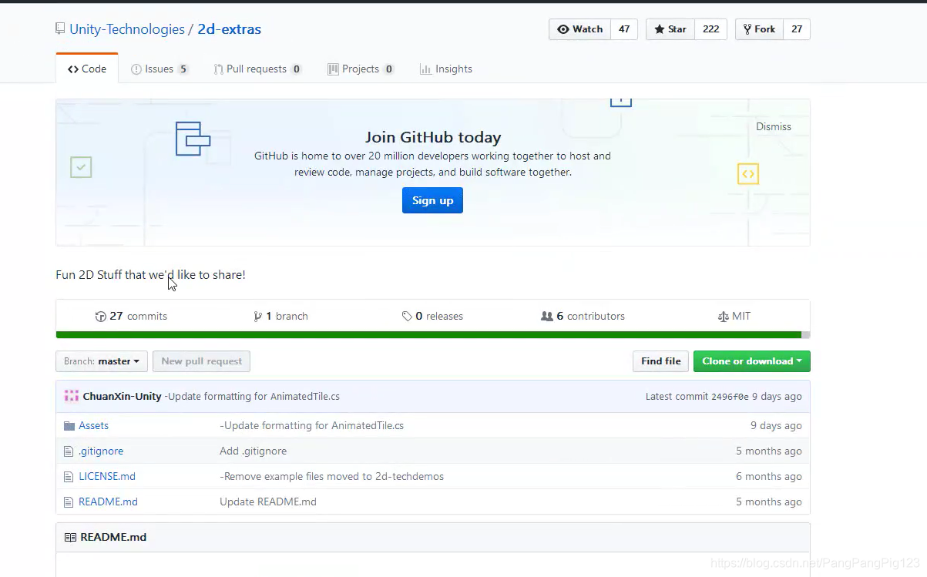The image size is (927, 577).
Task: Click the repository book icon beside Unity-Technologies
Action: [60, 29]
